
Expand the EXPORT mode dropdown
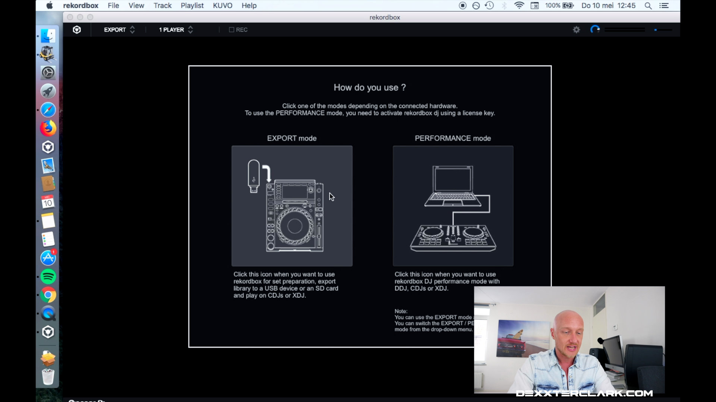click(x=119, y=30)
